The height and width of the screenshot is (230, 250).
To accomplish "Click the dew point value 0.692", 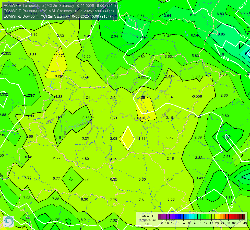I will tap(141, 36).
